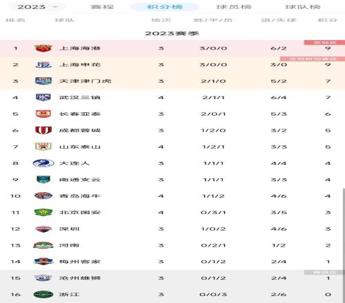This screenshot has width=345, height=303.
Task: Click 山东泰山's 1/2/1 record
Action: [x=213, y=147]
